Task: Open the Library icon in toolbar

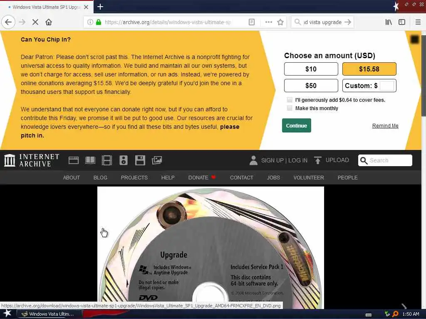Action: [x=389, y=22]
